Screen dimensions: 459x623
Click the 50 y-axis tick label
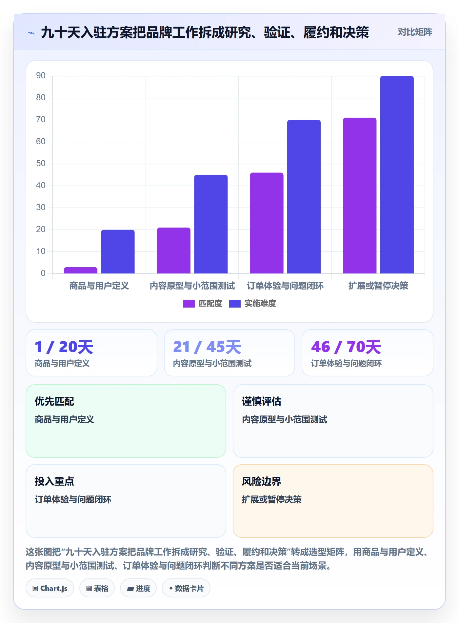(x=41, y=164)
